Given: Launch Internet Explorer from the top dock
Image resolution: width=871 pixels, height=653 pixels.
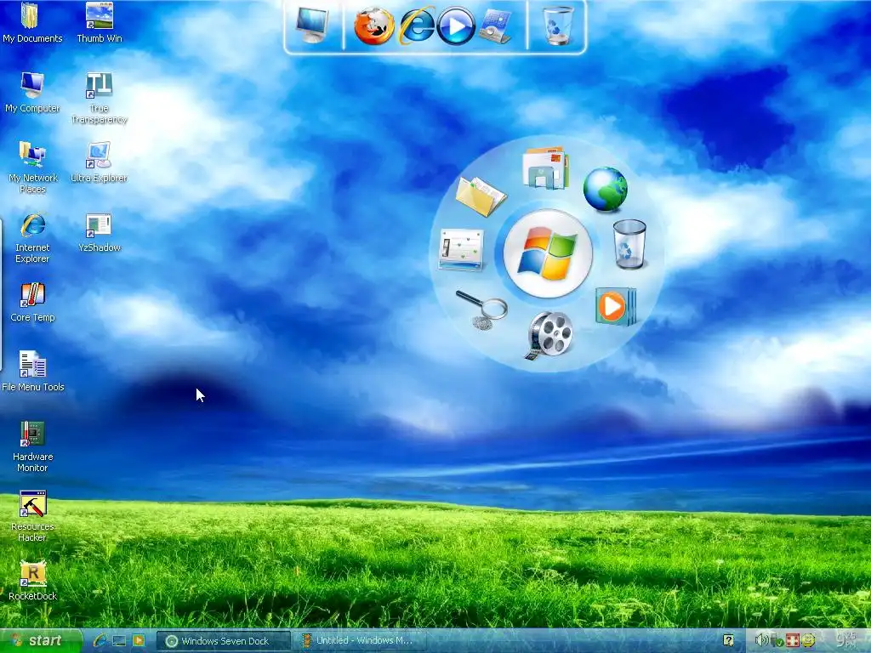Looking at the screenshot, I should pos(417,26).
